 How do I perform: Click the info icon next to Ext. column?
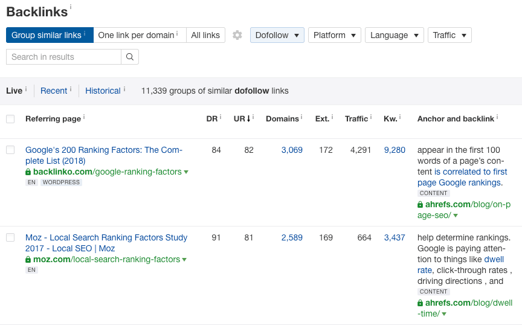[332, 117]
